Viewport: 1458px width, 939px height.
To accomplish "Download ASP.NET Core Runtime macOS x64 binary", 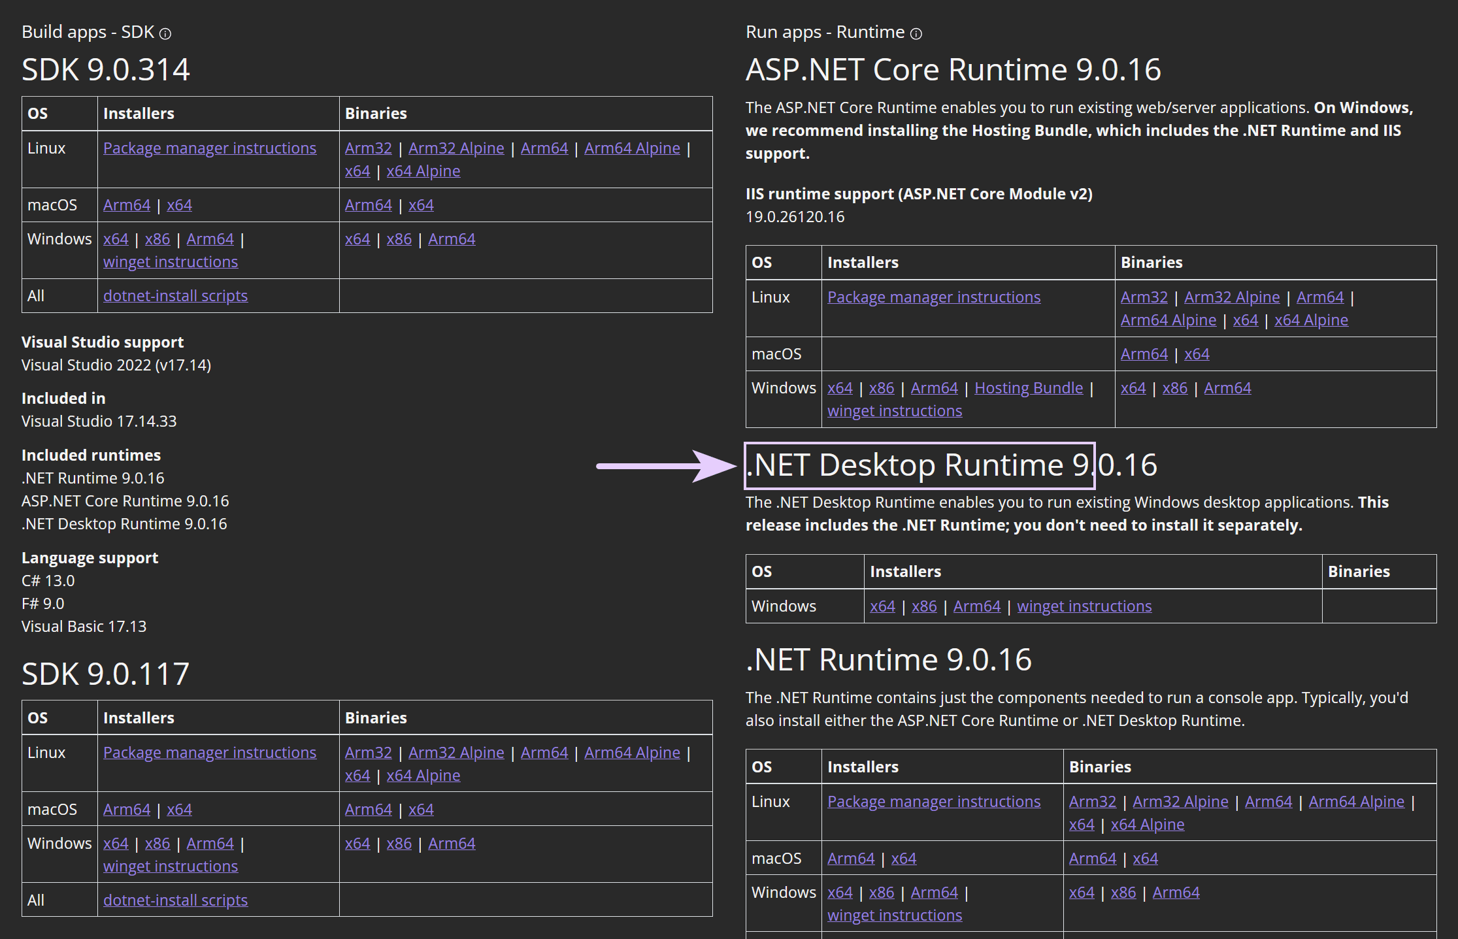I will point(1197,354).
